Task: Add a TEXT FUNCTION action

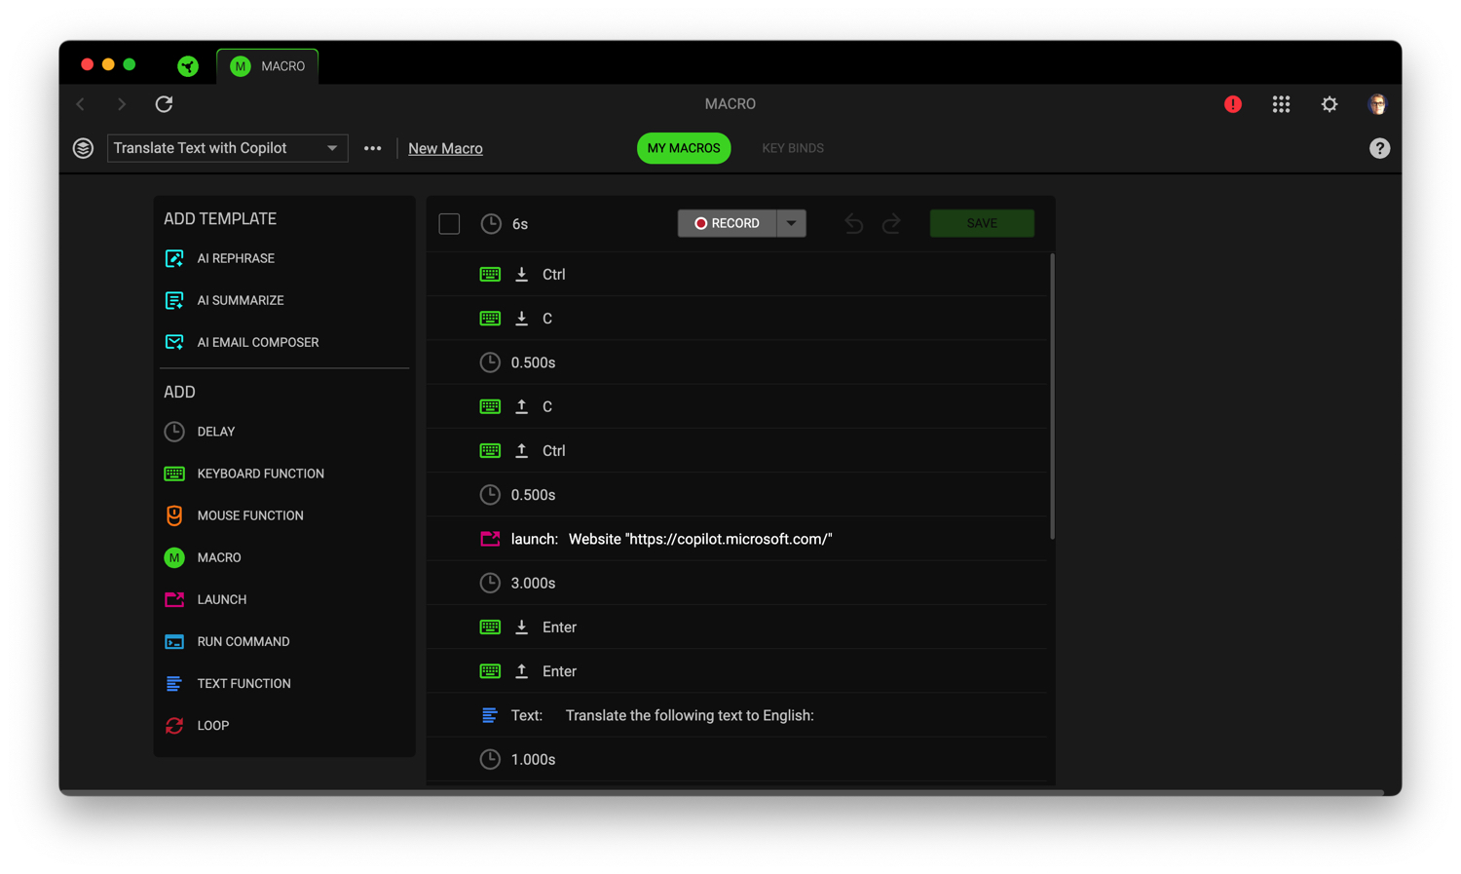Action: point(243,683)
